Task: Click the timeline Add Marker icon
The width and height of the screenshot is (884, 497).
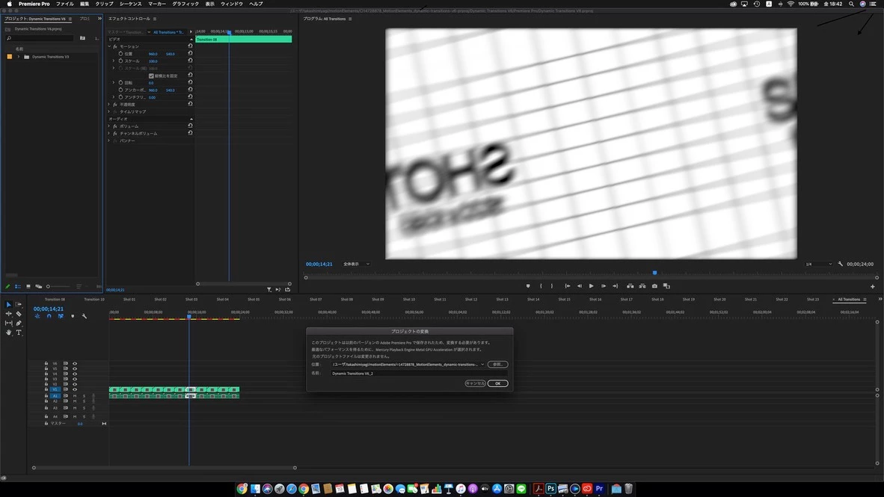Action: (72, 316)
